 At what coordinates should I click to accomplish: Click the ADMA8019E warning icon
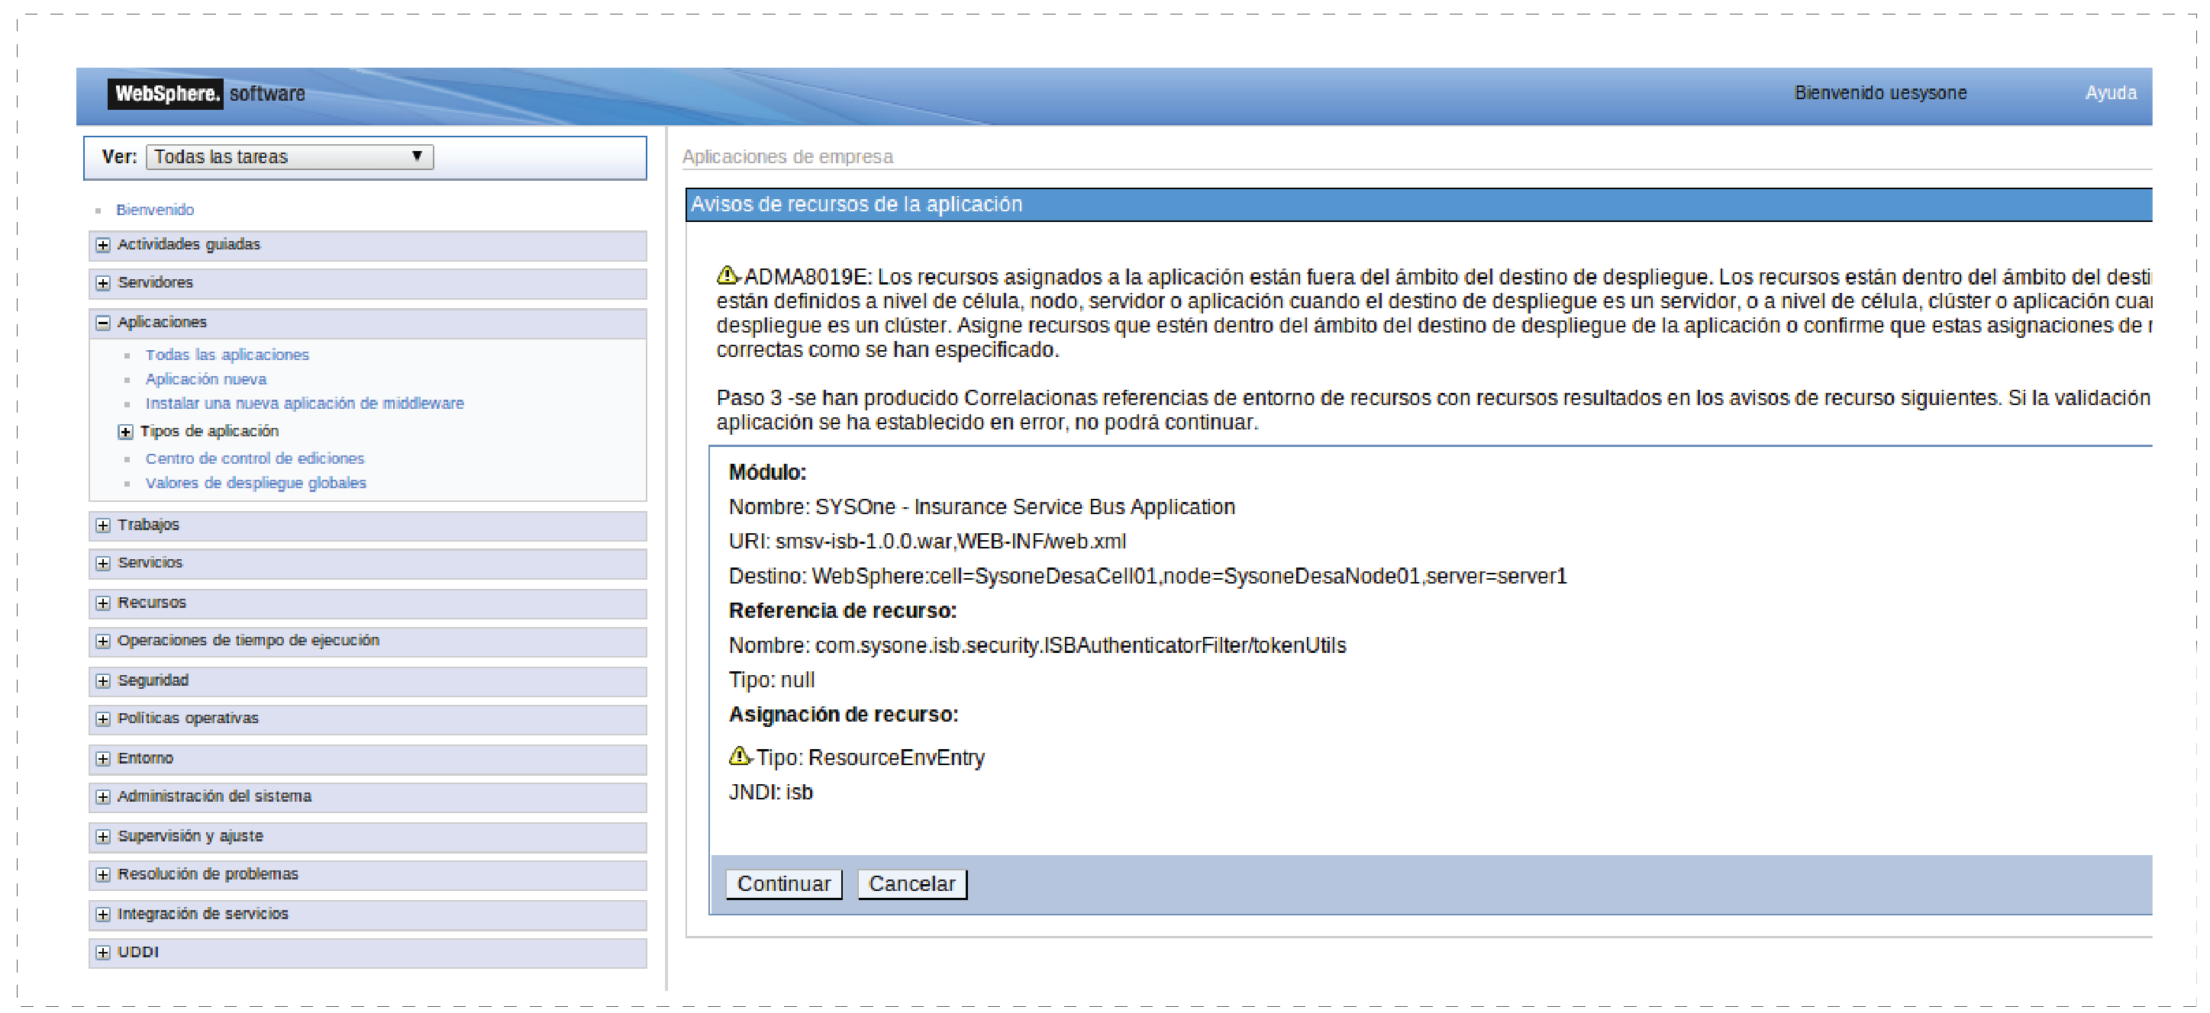(x=727, y=275)
